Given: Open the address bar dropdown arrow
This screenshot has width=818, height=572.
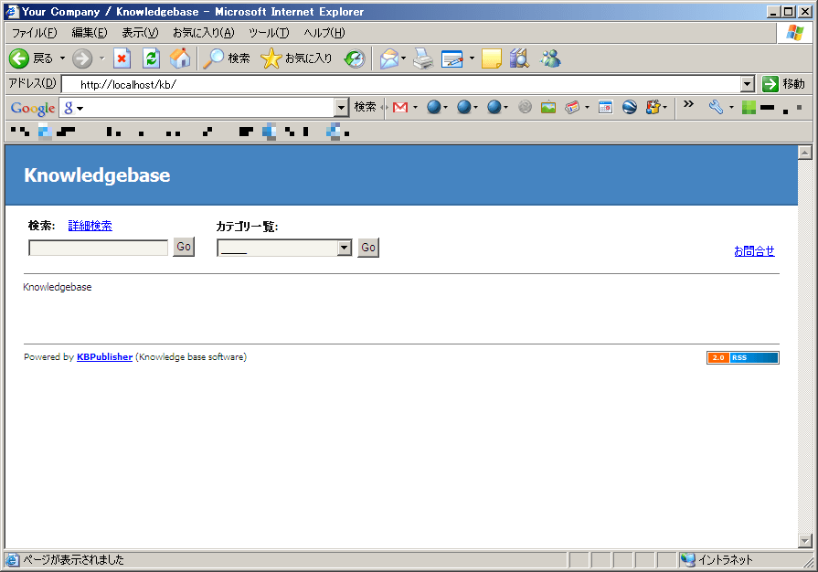Looking at the screenshot, I should (x=748, y=84).
